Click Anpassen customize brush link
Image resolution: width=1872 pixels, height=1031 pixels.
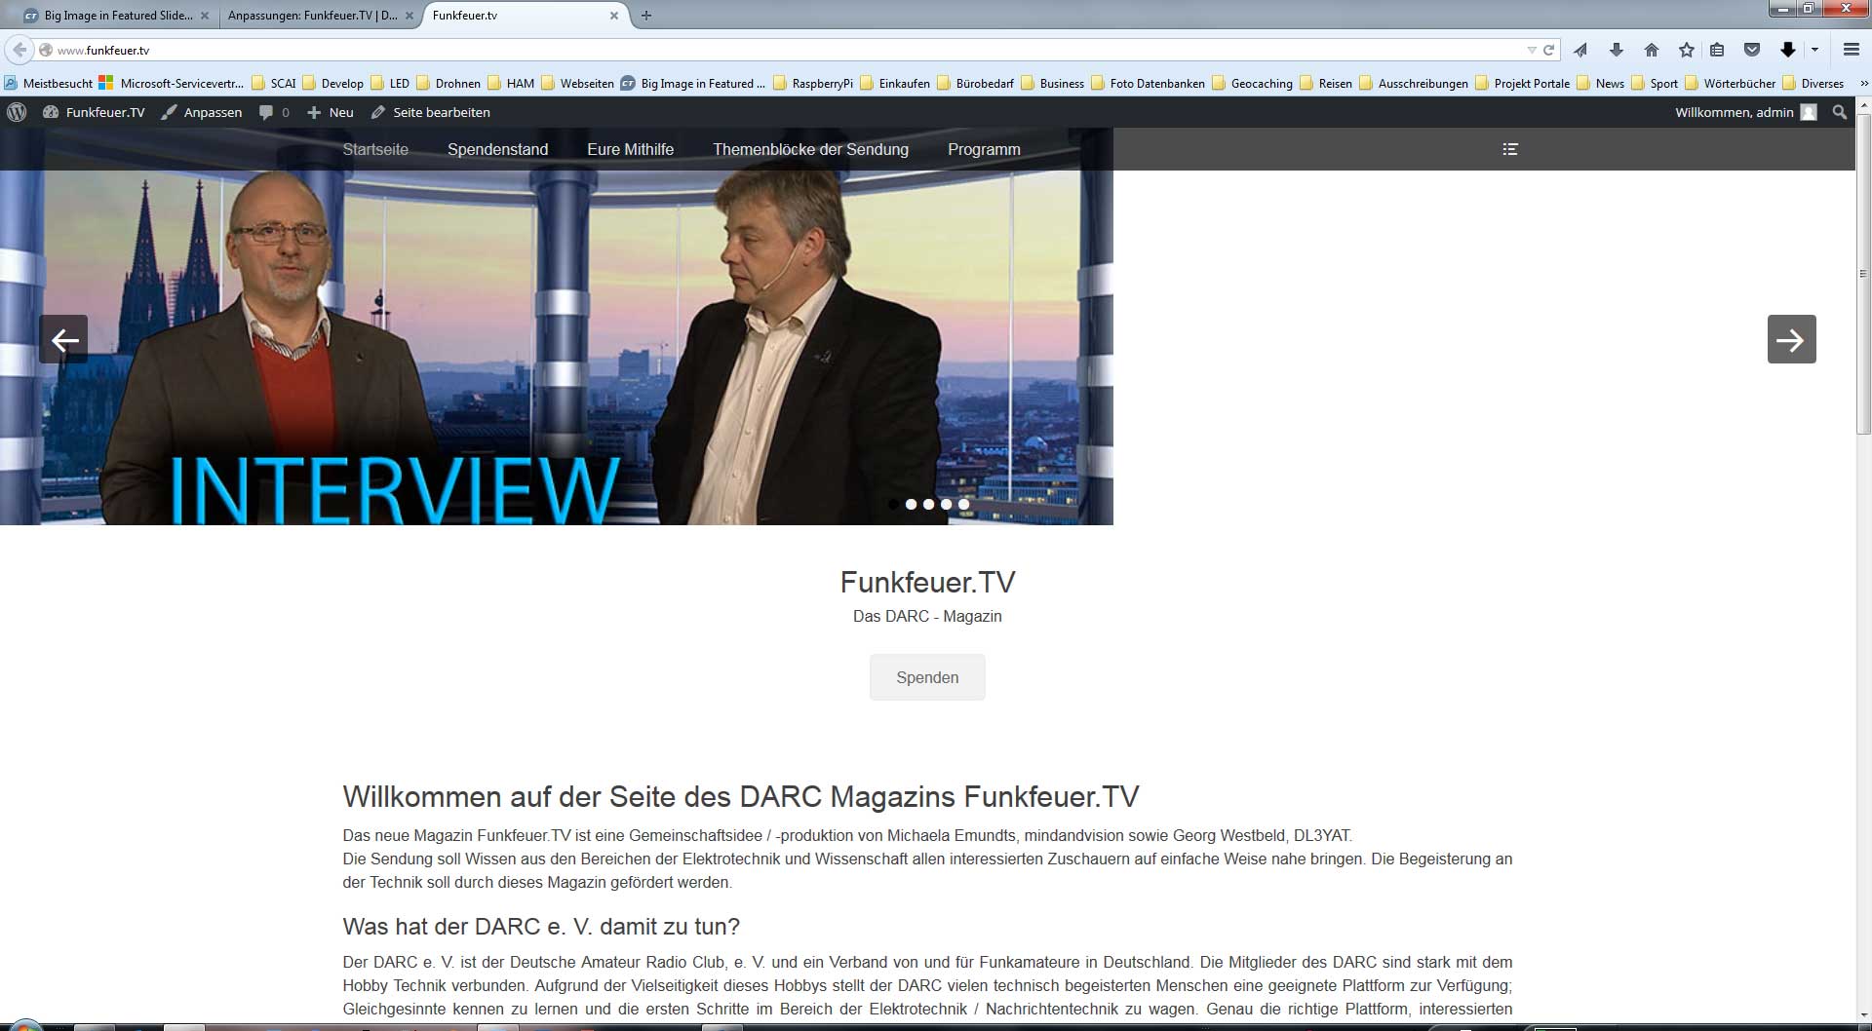(202, 112)
